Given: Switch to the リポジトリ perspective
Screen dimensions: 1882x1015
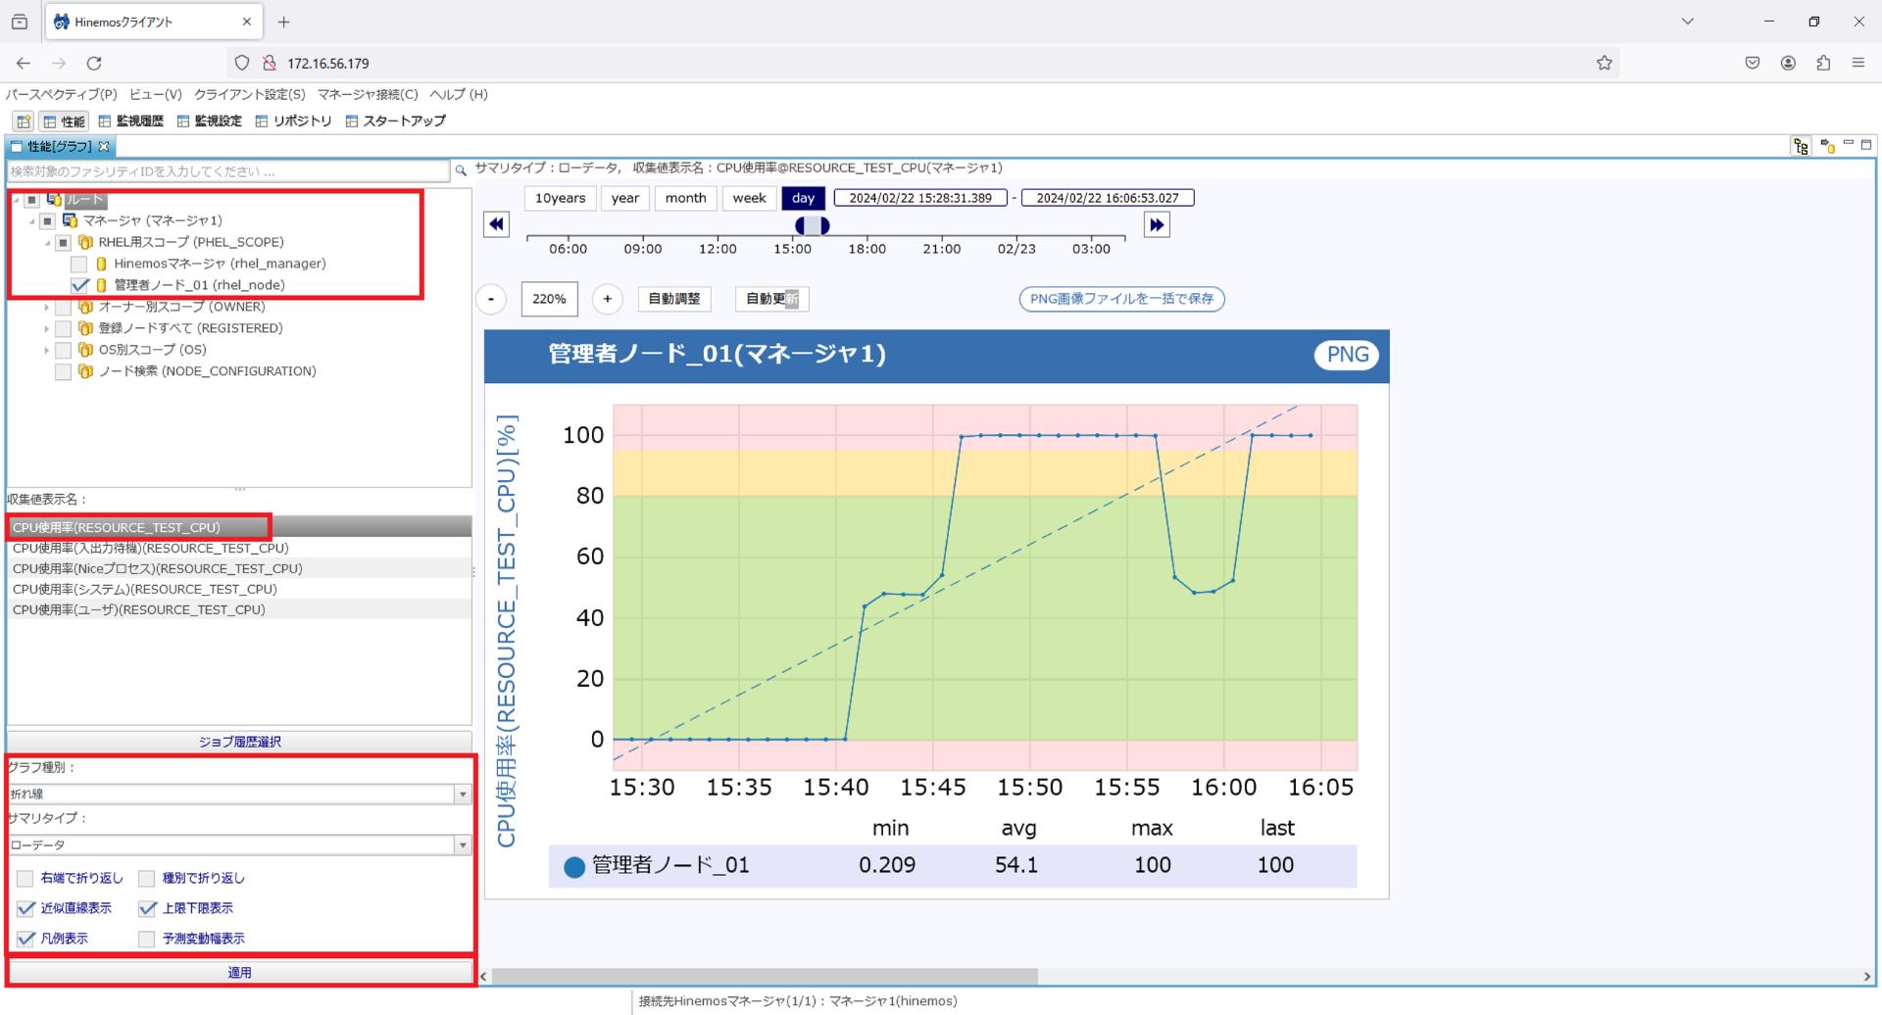Looking at the screenshot, I should pyautogui.click(x=293, y=121).
